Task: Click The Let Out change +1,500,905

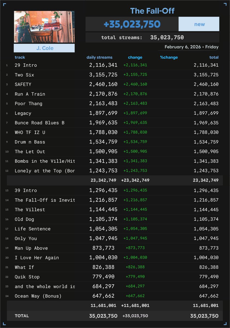Action: point(135,151)
